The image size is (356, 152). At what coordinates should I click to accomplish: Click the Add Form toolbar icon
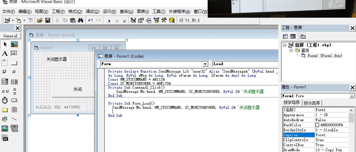pyautogui.click(x=18, y=20)
